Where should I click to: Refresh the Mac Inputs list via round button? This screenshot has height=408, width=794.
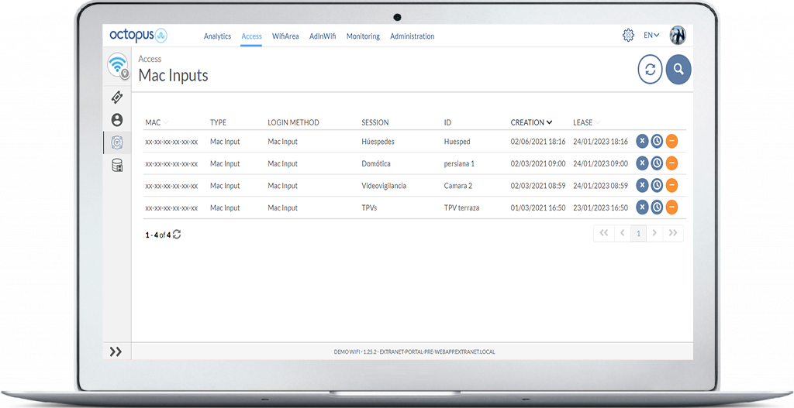point(651,69)
